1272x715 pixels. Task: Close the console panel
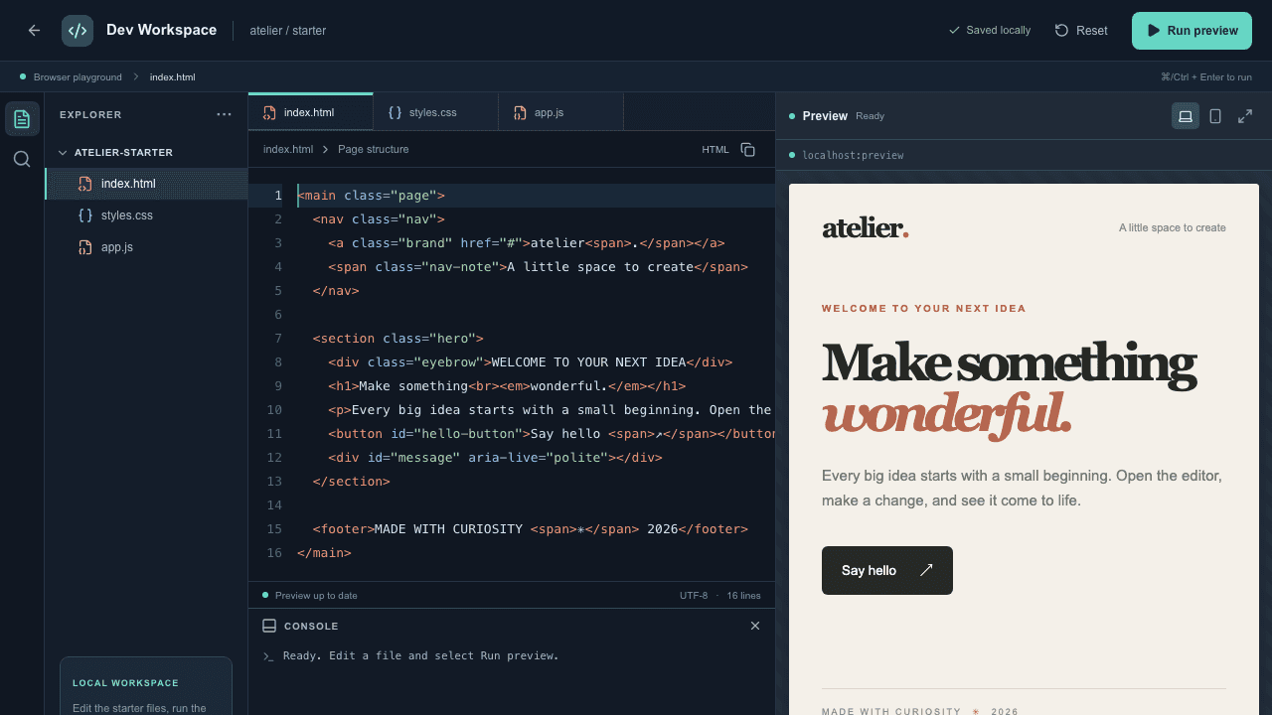click(x=755, y=626)
